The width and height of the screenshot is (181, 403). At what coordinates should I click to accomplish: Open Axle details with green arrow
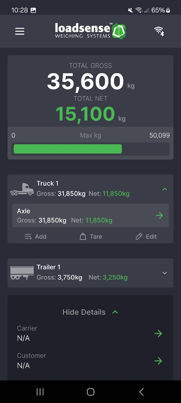[x=159, y=215]
